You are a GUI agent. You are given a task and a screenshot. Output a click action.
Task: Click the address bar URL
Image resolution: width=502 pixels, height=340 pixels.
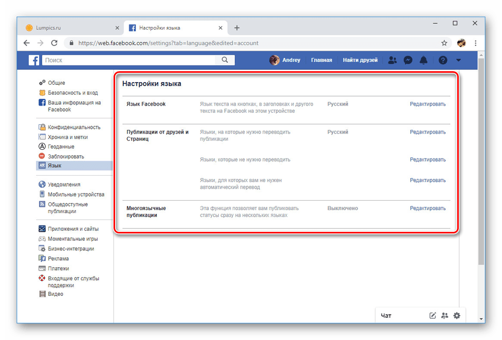pyautogui.click(x=168, y=43)
